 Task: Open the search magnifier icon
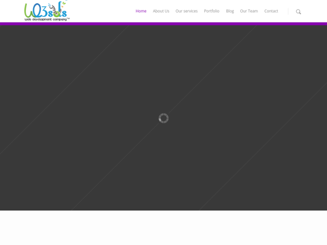tap(298, 12)
